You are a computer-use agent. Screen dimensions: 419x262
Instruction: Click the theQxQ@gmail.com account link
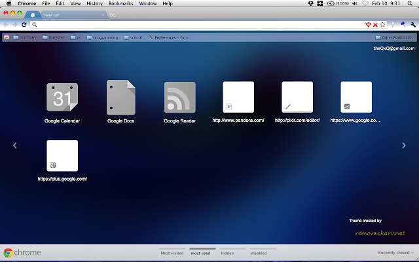[x=394, y=48]
